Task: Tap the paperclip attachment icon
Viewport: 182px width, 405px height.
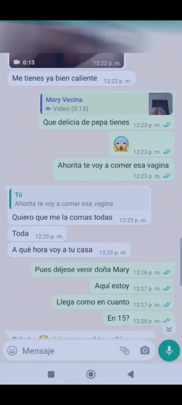Action: 124,351
